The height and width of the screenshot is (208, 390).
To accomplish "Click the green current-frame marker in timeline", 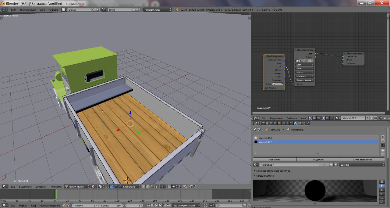I will (56, 194).
